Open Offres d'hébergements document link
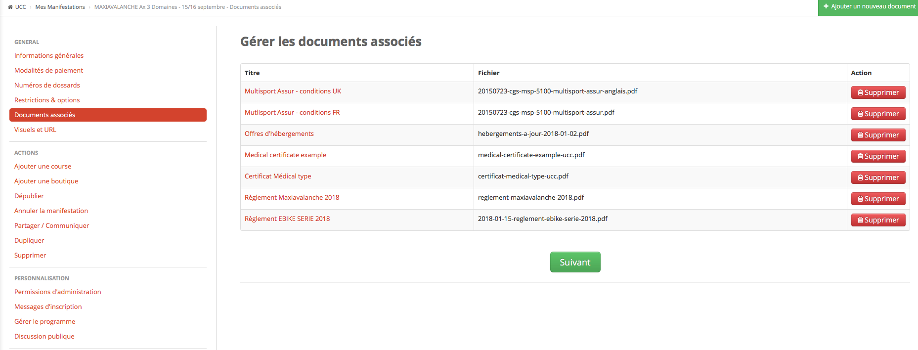This screenshot has width=918, height=350. (x=279, y=133)
